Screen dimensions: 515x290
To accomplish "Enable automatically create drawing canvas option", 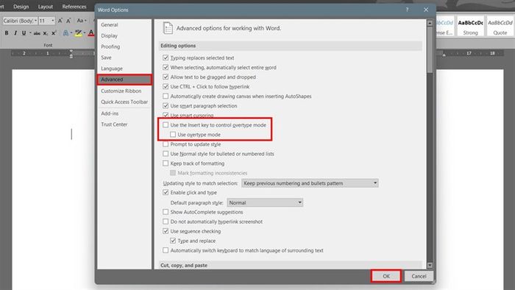I will [x=166, y=96].
